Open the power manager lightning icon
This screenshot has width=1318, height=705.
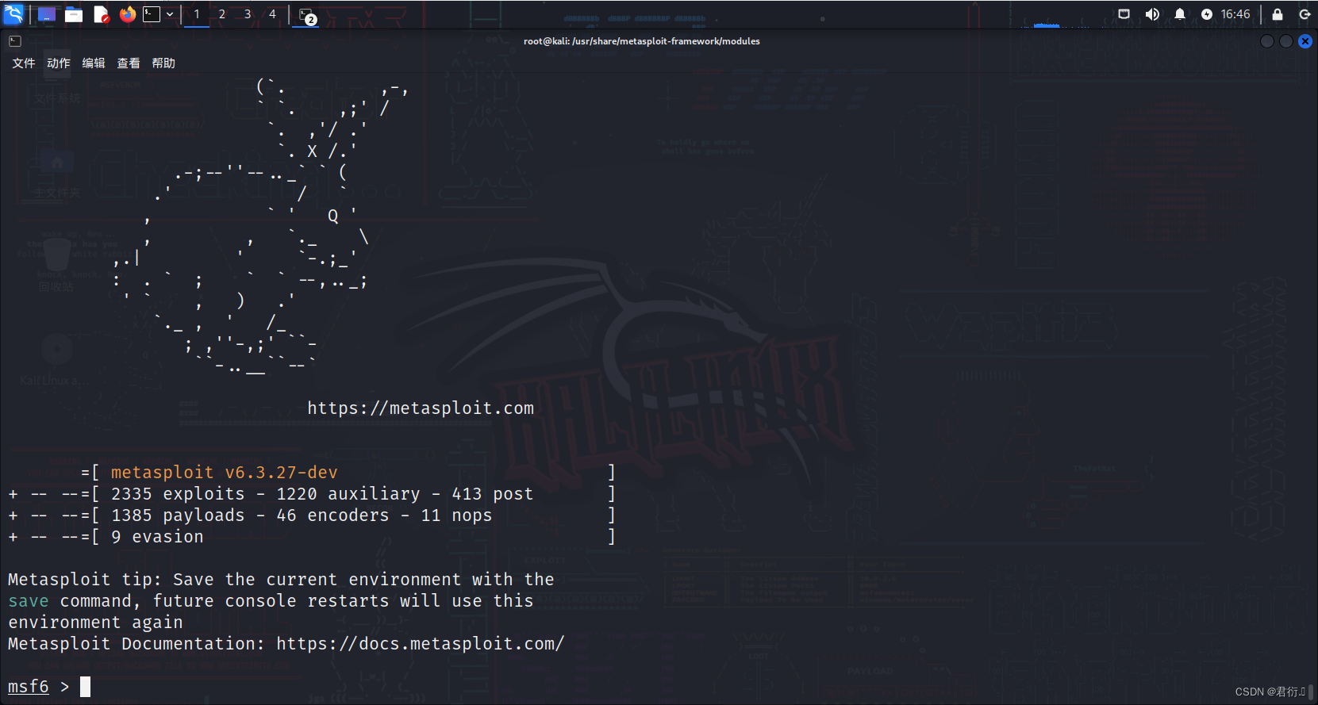tap(1207, 14)
